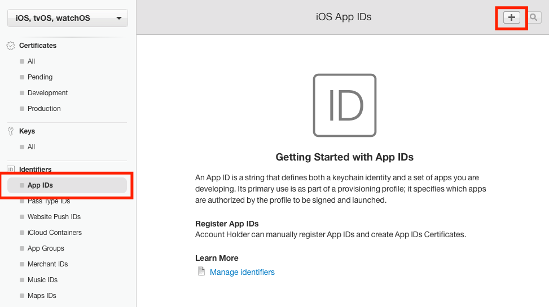Image resolution: width=549 pixels, height=307 pixels.
Task: Open App Groups
Action: coord(46,248)
